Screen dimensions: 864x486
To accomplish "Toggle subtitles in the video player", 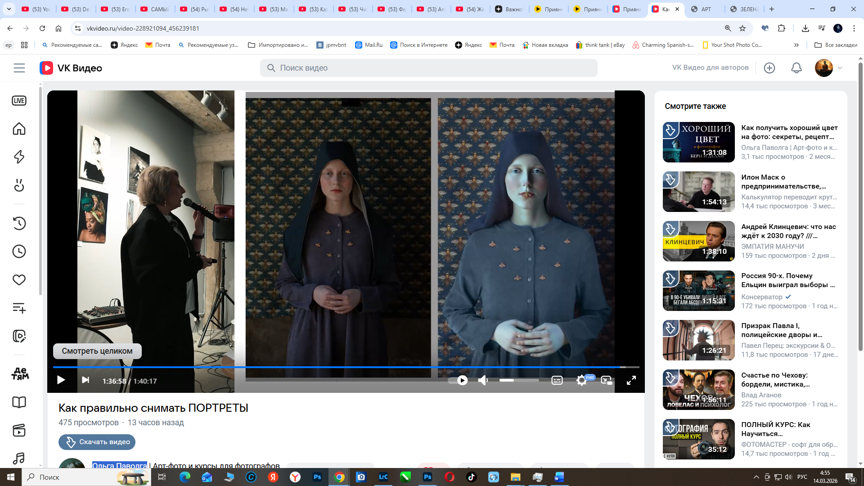I will [x=557, y=381].
